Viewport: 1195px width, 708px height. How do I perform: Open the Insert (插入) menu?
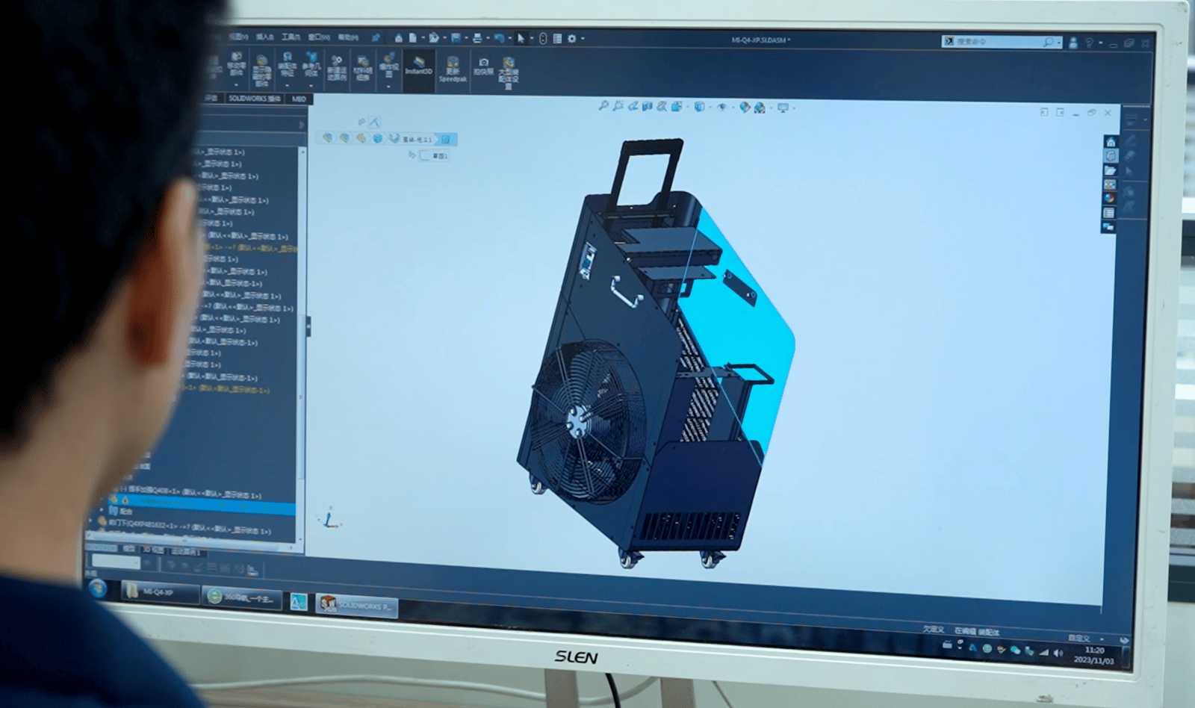click(x=264, y=37)
